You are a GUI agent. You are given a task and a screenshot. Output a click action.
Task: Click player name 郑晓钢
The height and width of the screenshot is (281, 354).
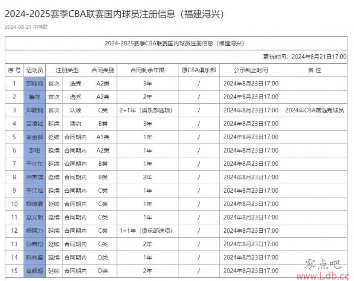point(34,110)
